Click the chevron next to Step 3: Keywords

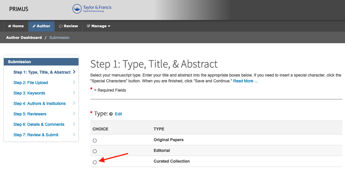tap(74, 93)
